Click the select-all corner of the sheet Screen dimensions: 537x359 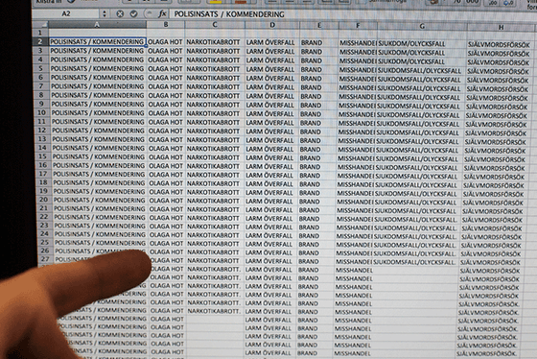[40, 24]
